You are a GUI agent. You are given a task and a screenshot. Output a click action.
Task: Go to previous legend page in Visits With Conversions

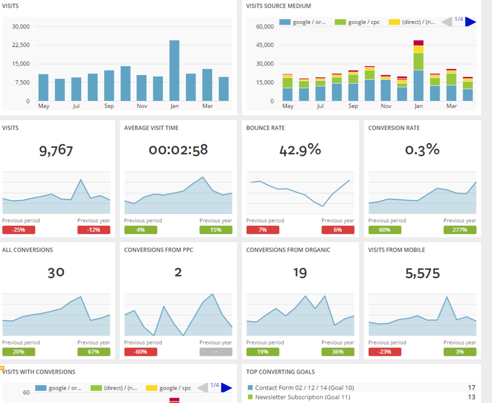[203, 388]
